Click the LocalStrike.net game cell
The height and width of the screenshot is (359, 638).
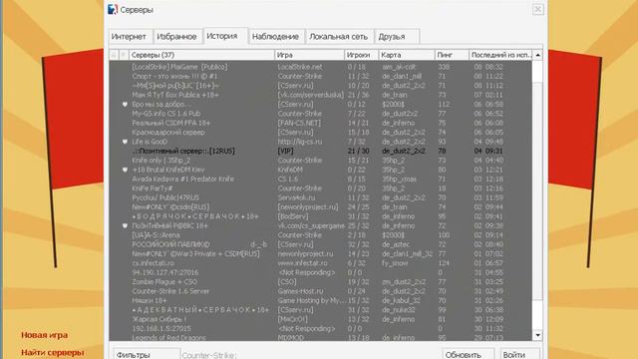300,67
